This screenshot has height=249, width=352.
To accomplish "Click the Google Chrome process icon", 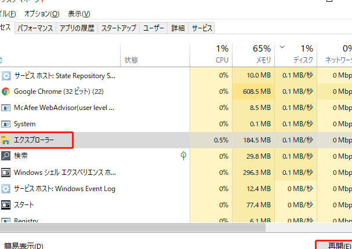I will pos(6,91).
